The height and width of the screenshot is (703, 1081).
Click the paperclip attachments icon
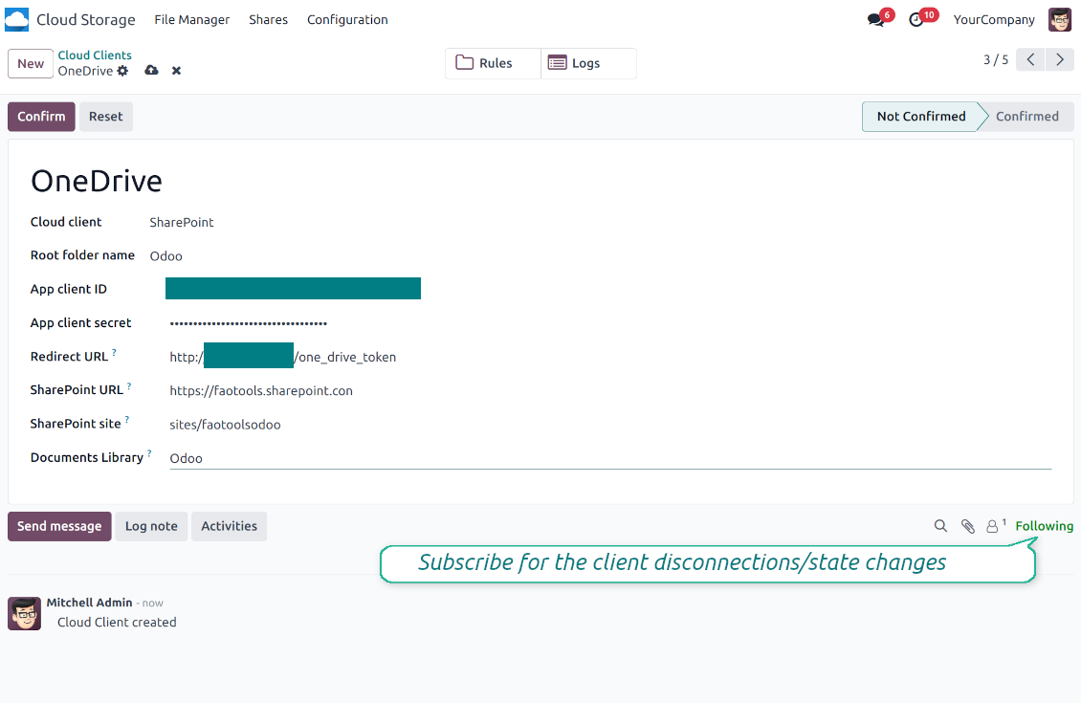point(967,526)
